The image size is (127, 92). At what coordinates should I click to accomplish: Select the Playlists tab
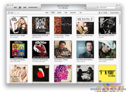(73, 13)
